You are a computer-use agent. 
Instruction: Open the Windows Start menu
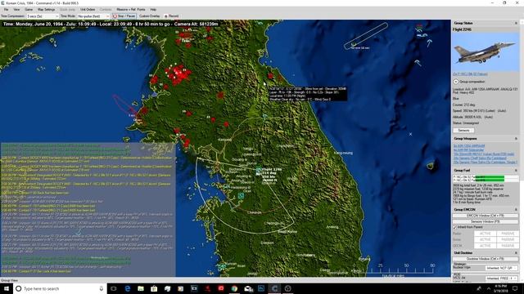(7, 288)
